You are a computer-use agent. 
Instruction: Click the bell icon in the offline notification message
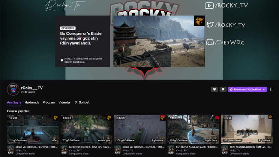point(62,60)
